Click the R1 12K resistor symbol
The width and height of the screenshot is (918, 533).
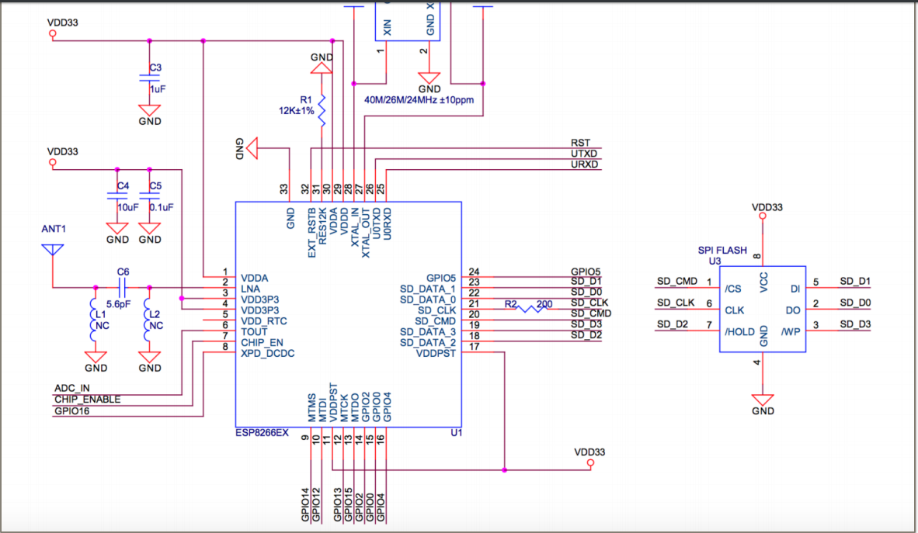tap(321, 111)
